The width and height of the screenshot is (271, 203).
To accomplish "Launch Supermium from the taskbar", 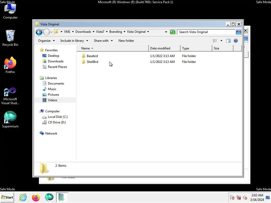I will [49, 197].
